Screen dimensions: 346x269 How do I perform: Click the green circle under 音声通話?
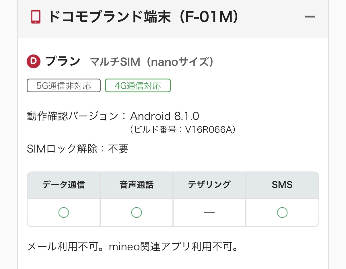(x=137, y=213)
